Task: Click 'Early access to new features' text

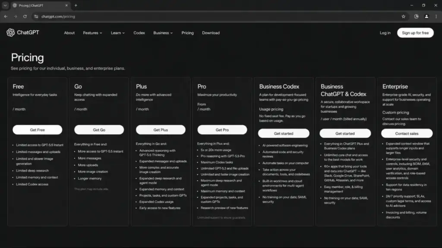Action: coord(160,208)
